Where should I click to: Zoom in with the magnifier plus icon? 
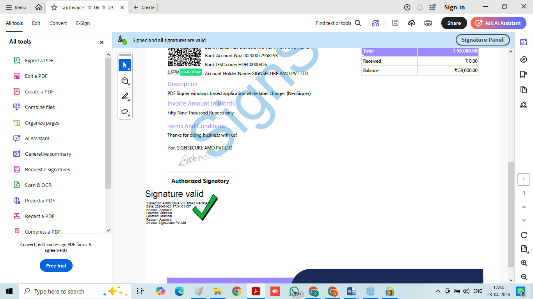click(x=524, y=263)
